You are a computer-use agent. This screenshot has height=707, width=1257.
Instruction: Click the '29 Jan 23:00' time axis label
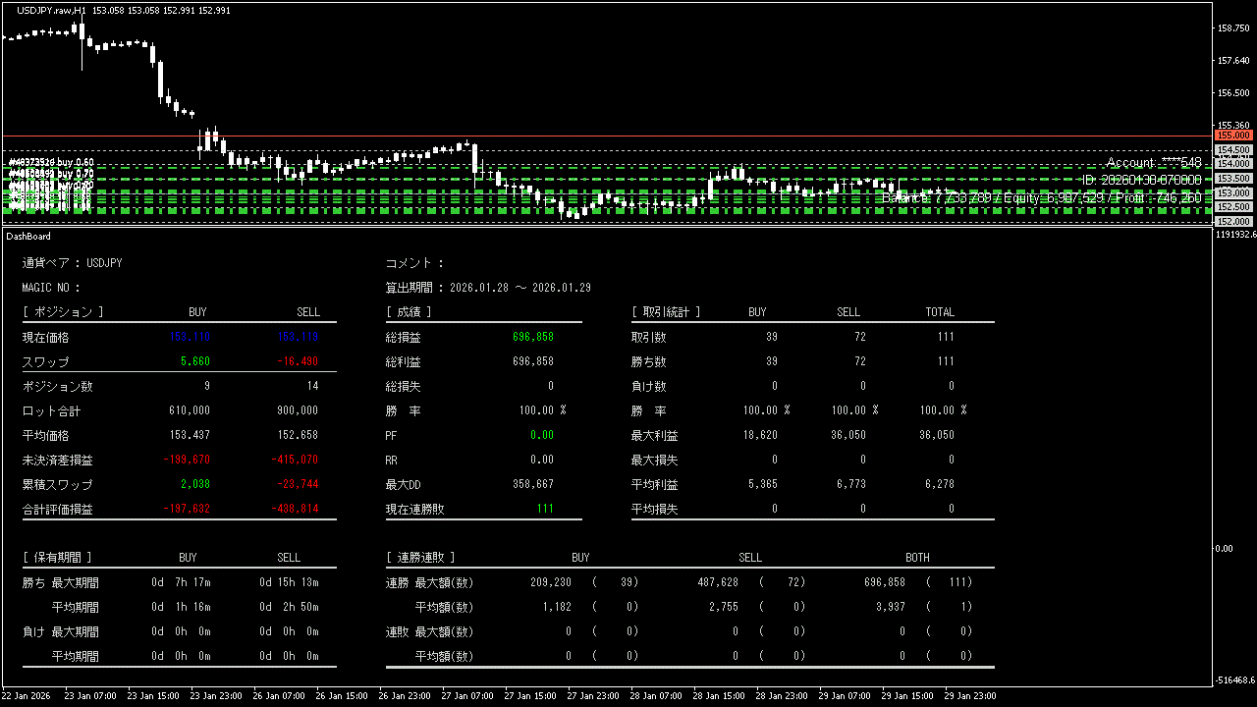[x=969, y=695]
